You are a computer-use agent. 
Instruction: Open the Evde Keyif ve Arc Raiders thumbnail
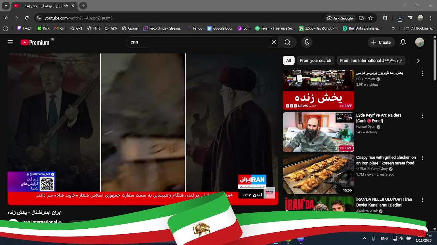tap(318, 132)
